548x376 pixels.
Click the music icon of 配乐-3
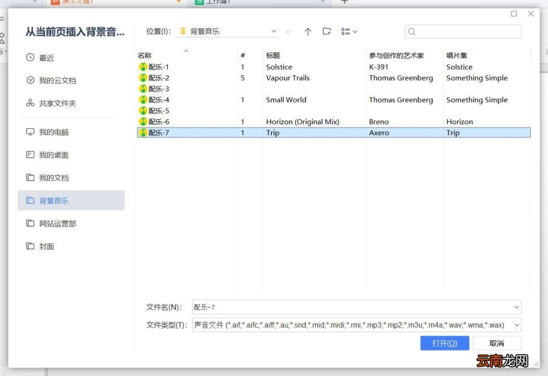pyautogui.click(x=142, y=89)
